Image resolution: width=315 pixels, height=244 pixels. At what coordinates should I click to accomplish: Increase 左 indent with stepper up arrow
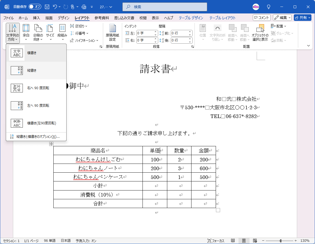[155, 32]
